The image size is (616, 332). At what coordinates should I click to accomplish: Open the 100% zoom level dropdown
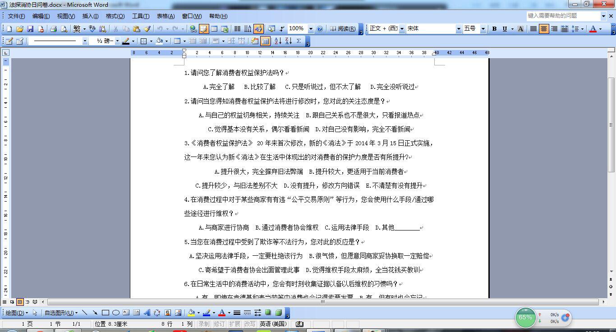coord(310,29)
